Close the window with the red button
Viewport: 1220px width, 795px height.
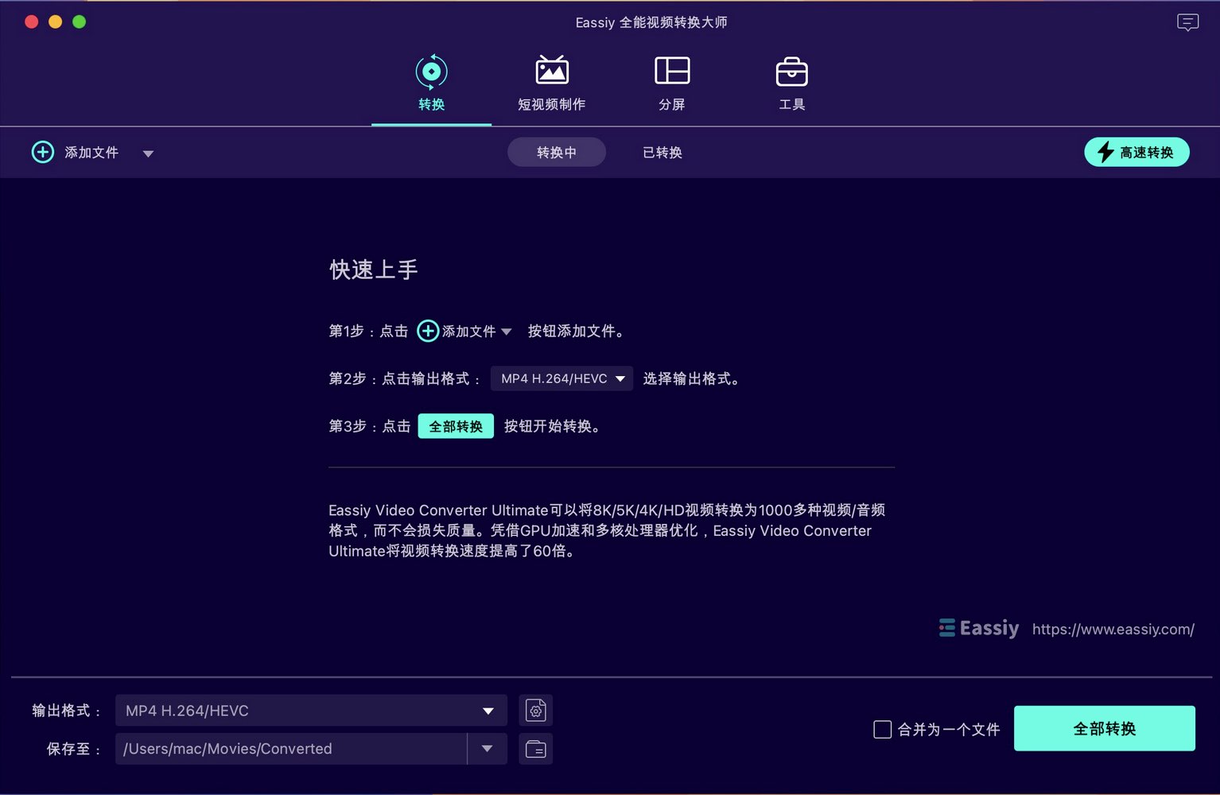32,21
